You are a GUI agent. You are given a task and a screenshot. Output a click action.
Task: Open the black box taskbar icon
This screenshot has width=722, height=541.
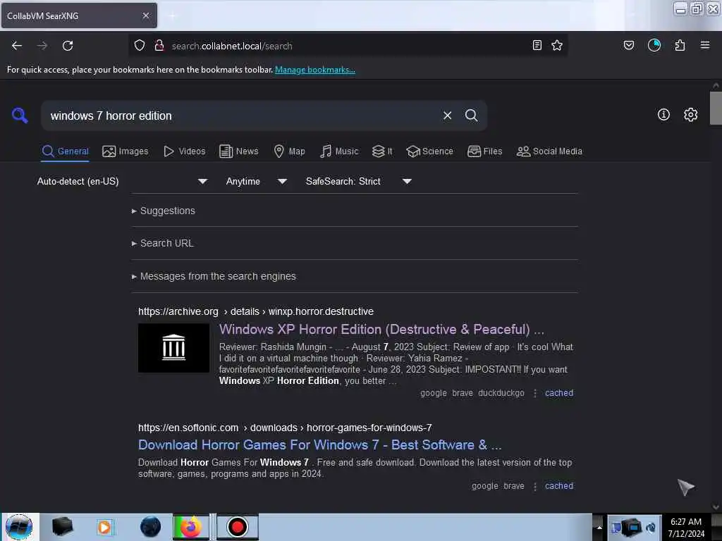pyautogui.click(x=62, y=527)
